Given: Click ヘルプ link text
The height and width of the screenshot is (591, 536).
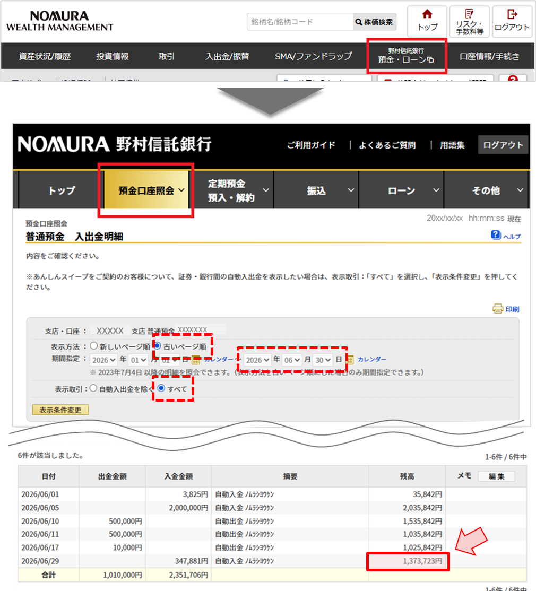Looking at the screenshot, I should pos(512,236).
